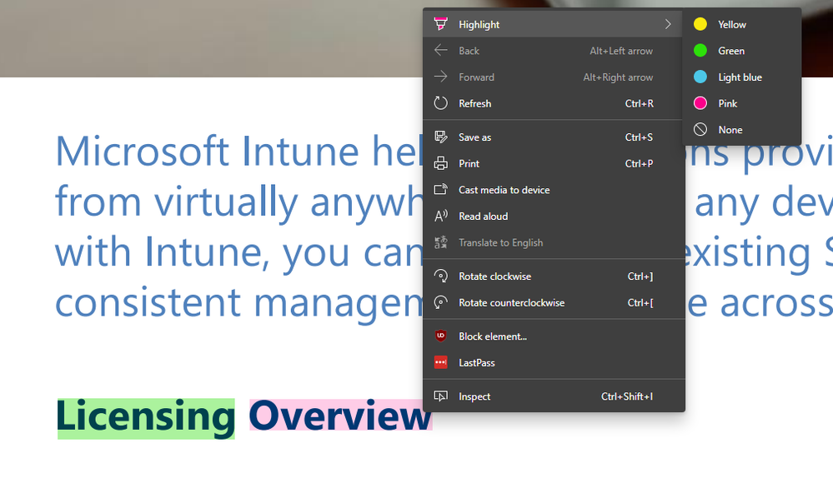
Task: Click the text 'with Intune, you' in paragraph
Action: (203, 253)
